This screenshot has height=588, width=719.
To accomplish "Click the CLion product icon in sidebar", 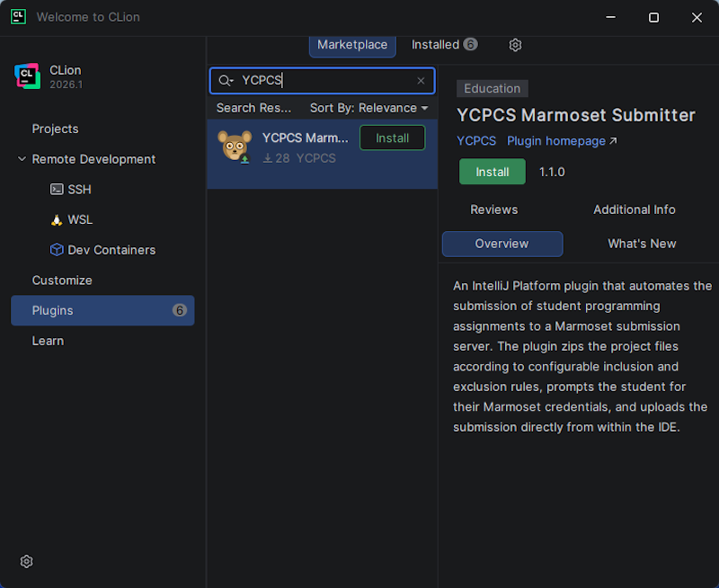I will pos(28,76).
